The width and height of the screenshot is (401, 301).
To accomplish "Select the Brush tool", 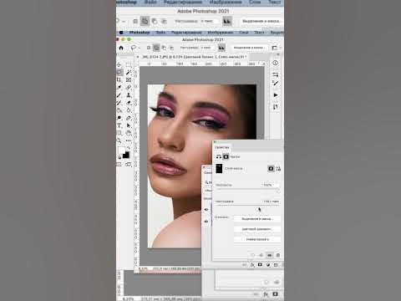I will pos(119,95).
